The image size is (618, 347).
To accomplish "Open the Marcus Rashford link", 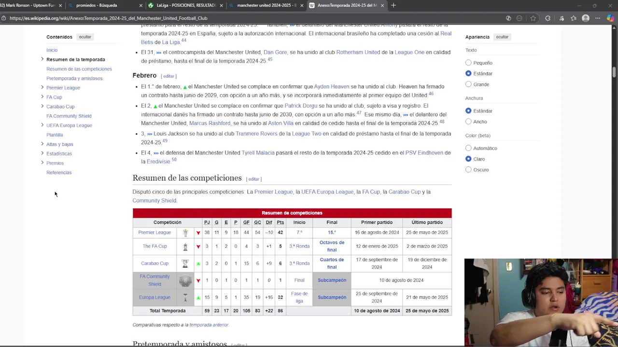I will coord(210,123).
